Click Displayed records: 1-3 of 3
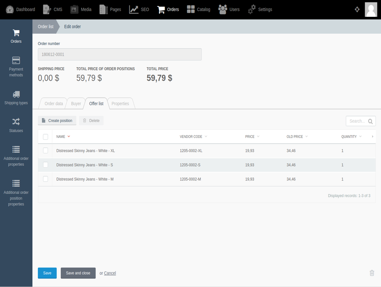 point(349,196)
